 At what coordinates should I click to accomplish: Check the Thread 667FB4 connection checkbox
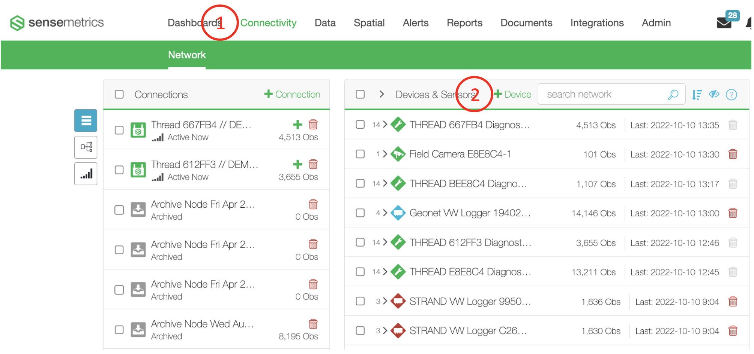tap(119, 130)
